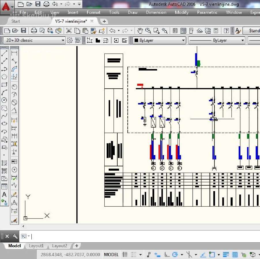Toggle snap mode in status bar
Image resolution: width=260 pixels, height=259 pixels.
133,254
